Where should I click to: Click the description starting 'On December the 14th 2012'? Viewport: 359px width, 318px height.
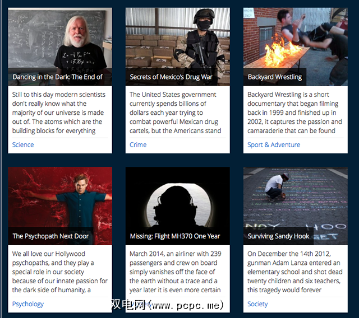[295, 272]
